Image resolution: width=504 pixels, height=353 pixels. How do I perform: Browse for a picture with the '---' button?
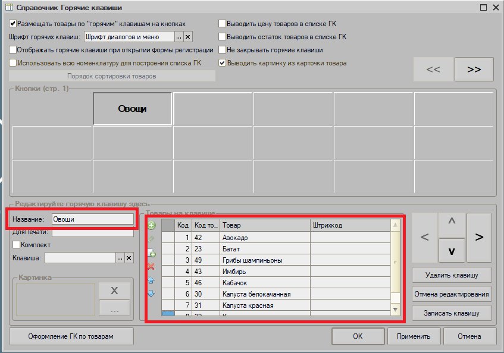pyautogui.click(x=114, y=308)
